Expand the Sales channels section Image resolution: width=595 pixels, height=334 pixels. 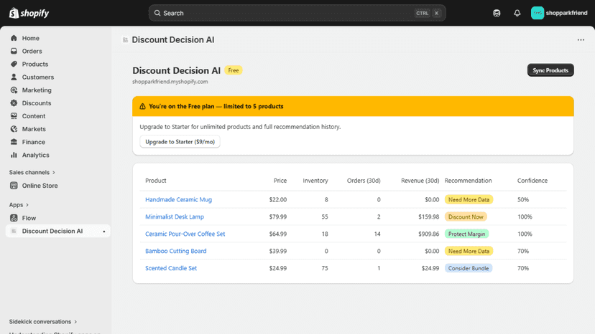click(32, 172)
